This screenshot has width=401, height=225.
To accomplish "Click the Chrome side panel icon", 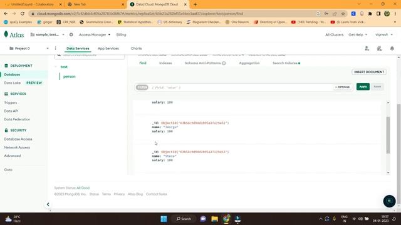I will (378, 14).
